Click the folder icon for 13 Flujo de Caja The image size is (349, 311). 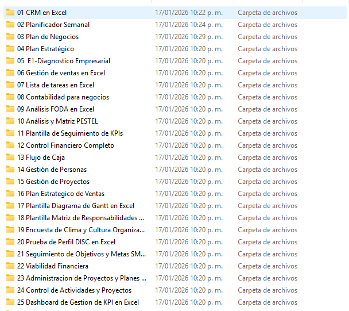pos(10,157)
